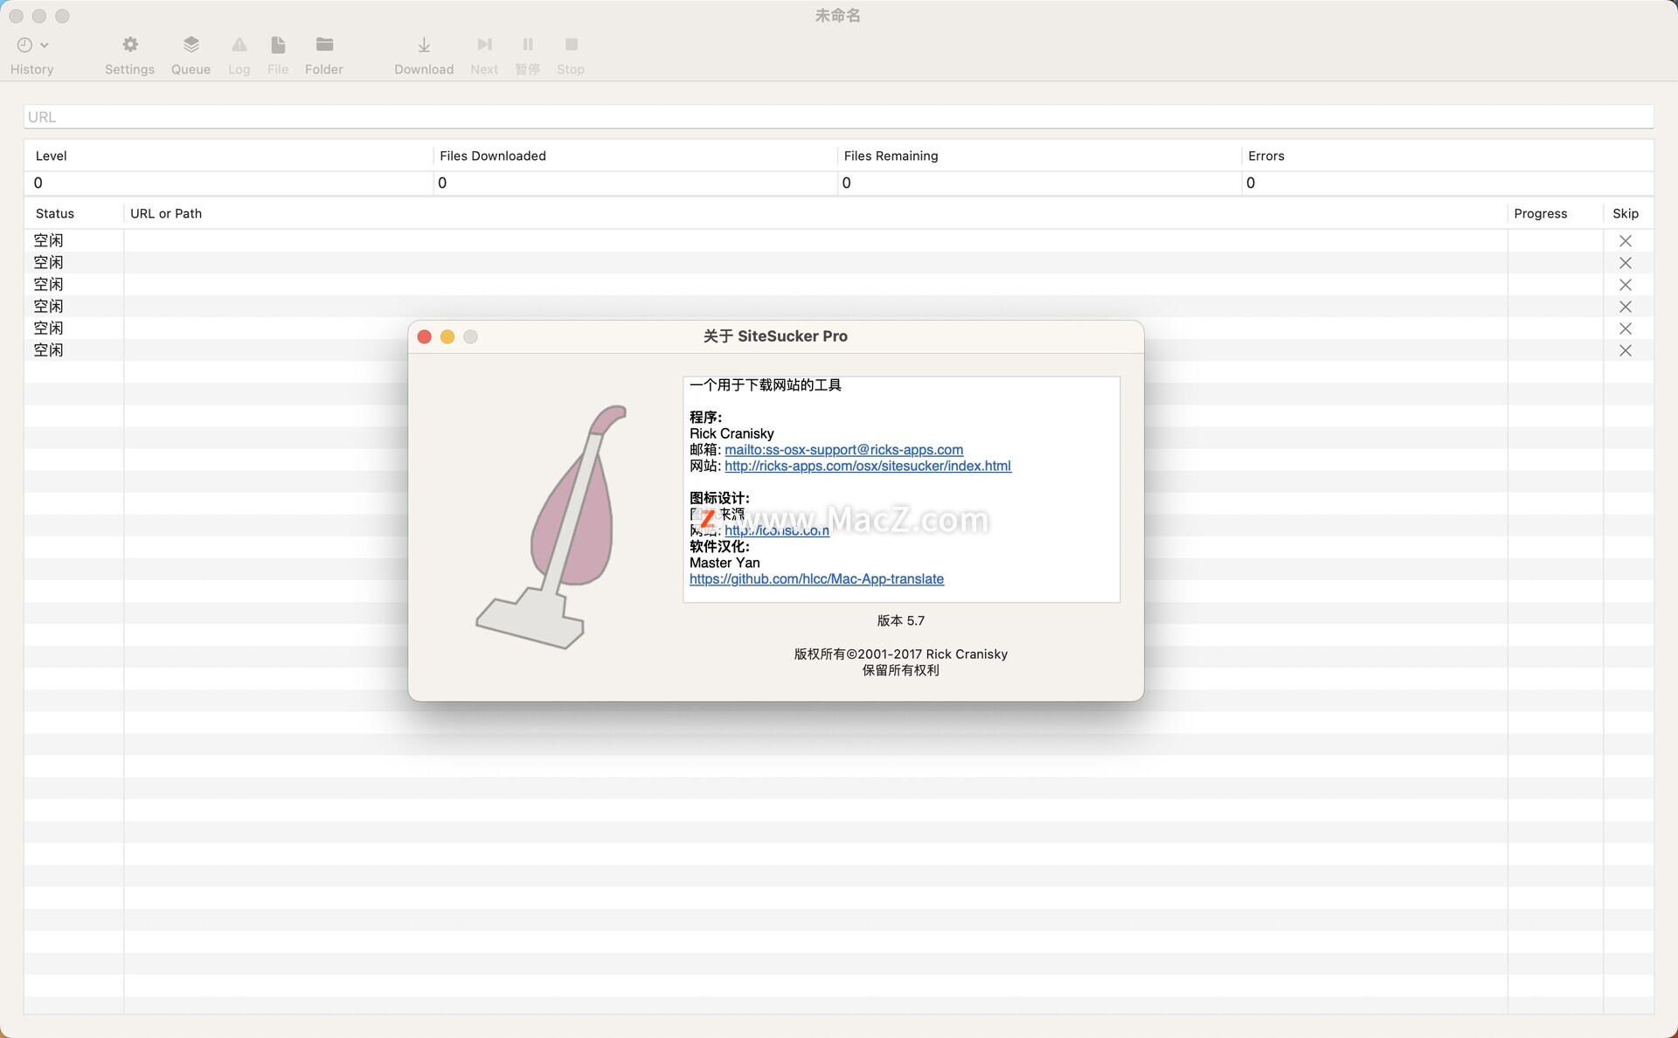The height and width of the screenshot is (1038, 1678).
Task: Skip fourth idle row with X
Action: [1626, 307]
